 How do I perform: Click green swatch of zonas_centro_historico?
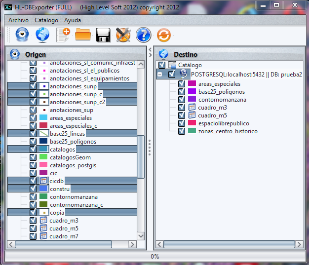192,131
